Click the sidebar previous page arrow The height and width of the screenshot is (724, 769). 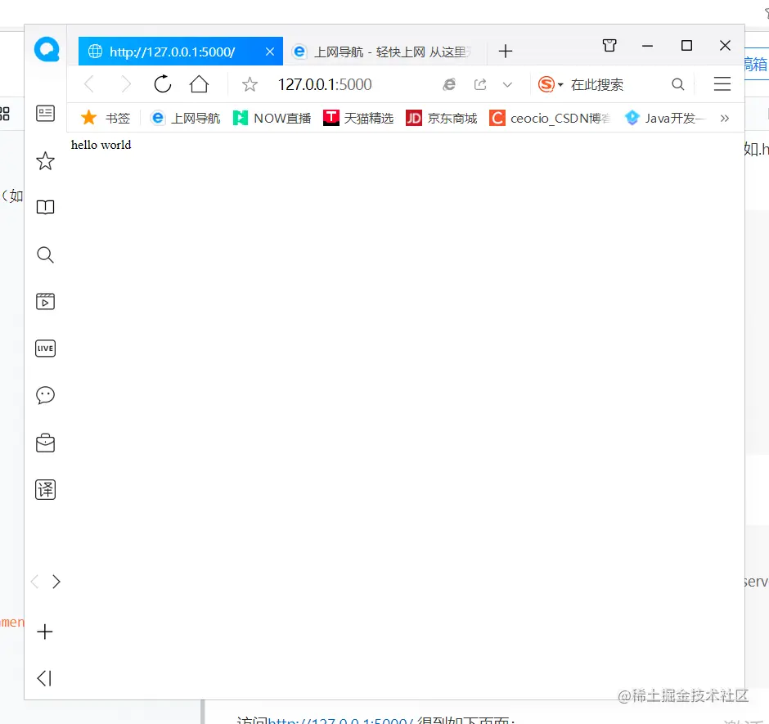coord(34,582)
